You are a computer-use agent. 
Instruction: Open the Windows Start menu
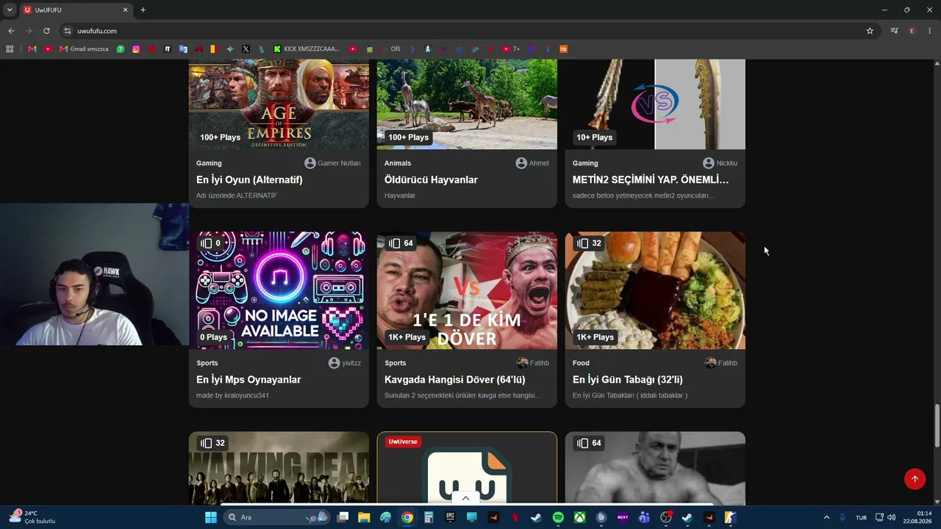click(210, 517)
